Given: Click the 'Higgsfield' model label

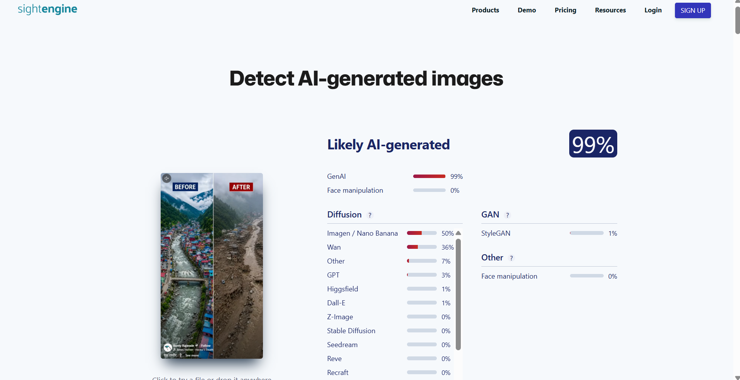Looking at the screenshot, I should 343,289.
